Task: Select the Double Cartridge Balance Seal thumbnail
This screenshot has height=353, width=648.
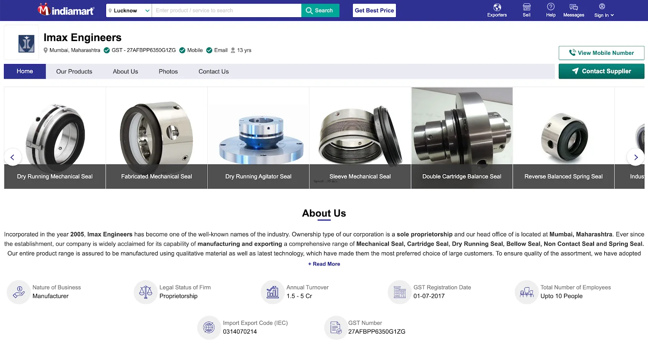Action: click(x=461, y=137)
